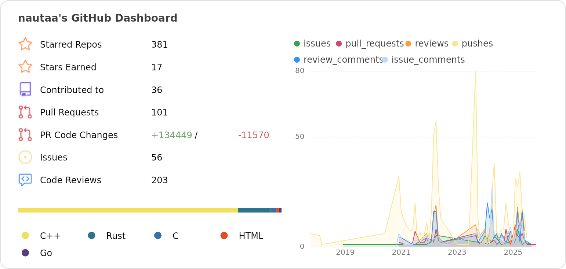Select the Issues circle icon

[x=25, y=157]
